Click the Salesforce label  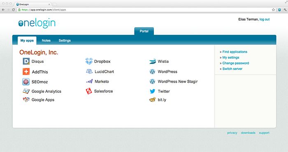[103, 91]
